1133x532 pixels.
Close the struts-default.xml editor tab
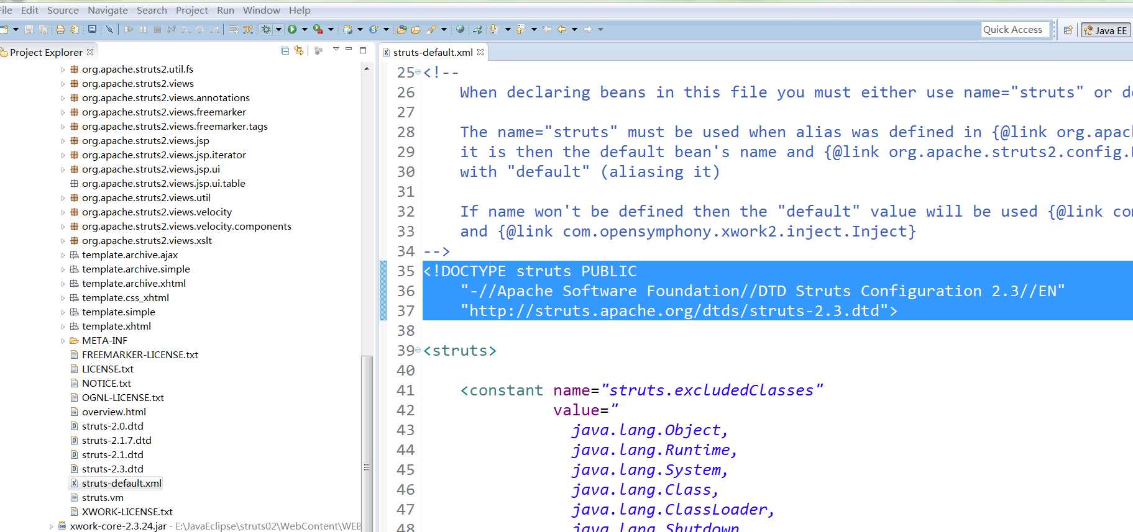tap(480, 52)
